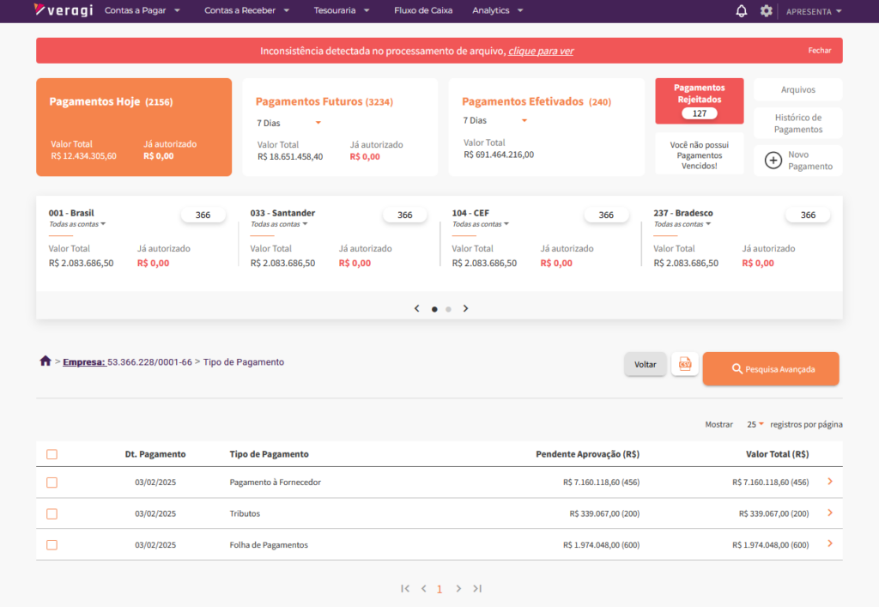This screenshot has width=879, height=607.
Task: Open the settings gear icon
Action: [x=766, y=11]
